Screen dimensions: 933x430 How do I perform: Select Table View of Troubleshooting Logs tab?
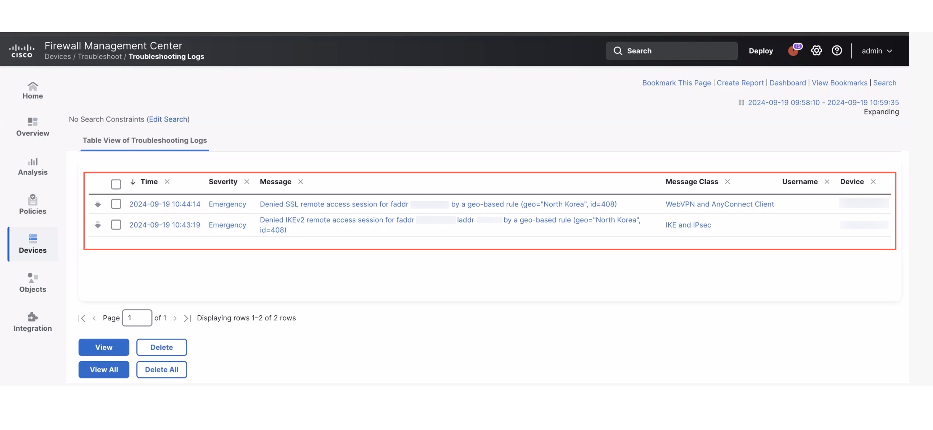(x=145, y=140)
